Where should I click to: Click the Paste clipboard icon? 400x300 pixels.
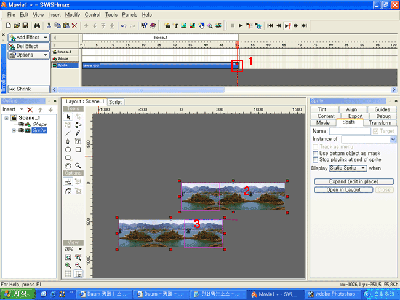click(x=66, y=25)
